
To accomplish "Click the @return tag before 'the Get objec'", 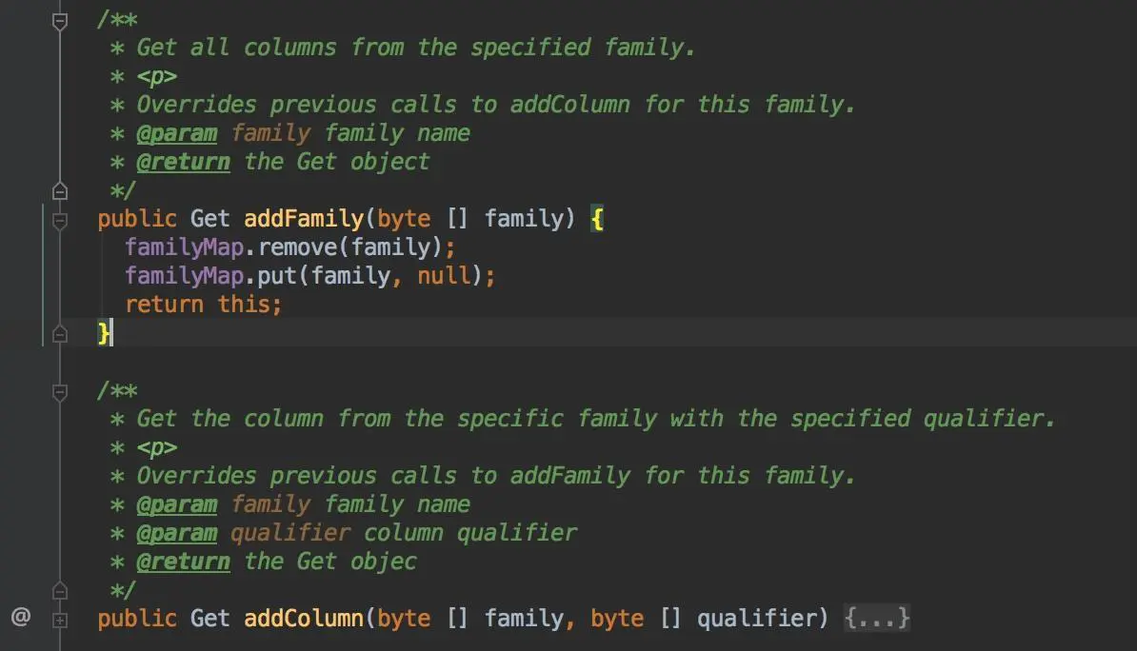I will pyautogui.click(x=184, y=562).
